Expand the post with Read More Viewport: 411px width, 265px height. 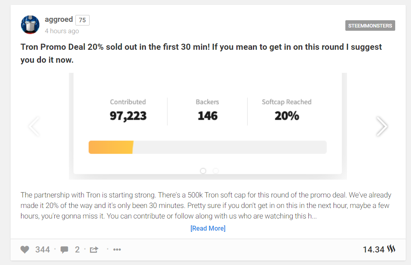point(208,228)
